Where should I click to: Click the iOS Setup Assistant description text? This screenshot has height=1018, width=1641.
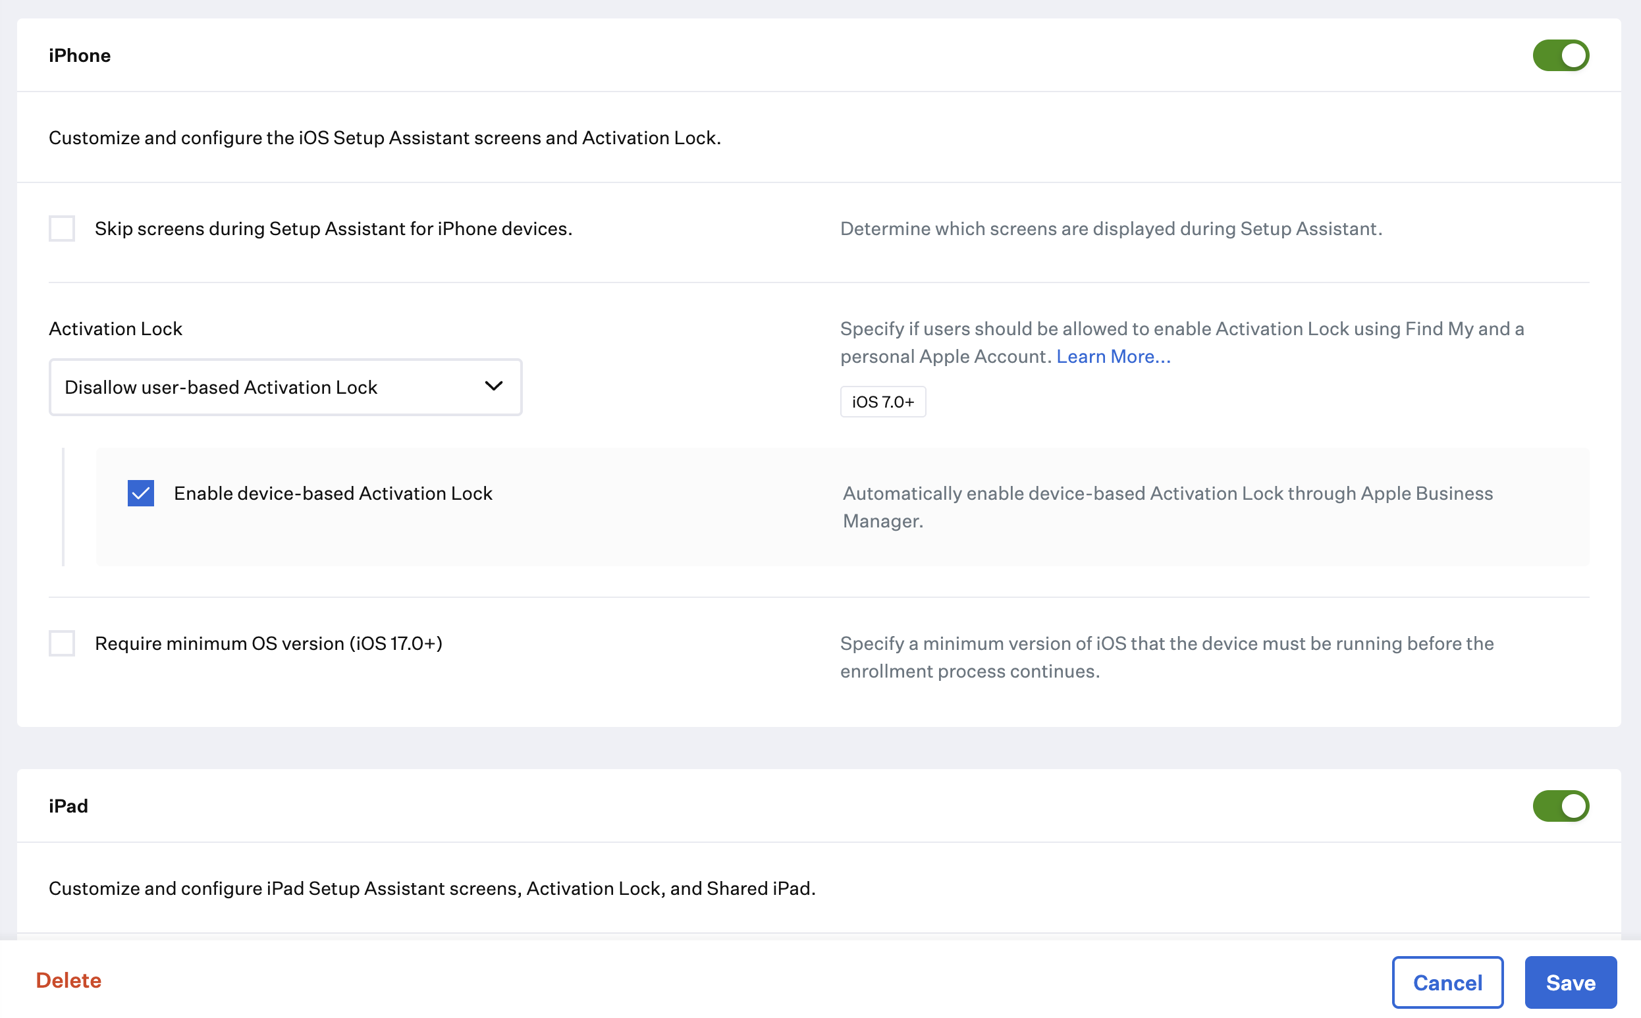[x=385, y=138]
